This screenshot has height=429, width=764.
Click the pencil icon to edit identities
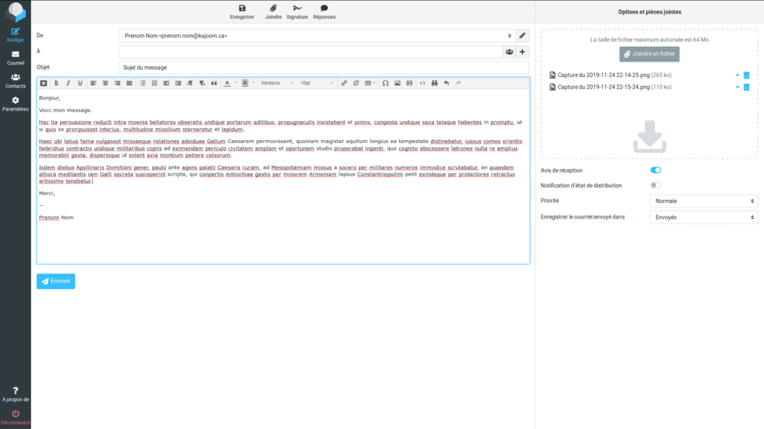click(x=522, y=36)
